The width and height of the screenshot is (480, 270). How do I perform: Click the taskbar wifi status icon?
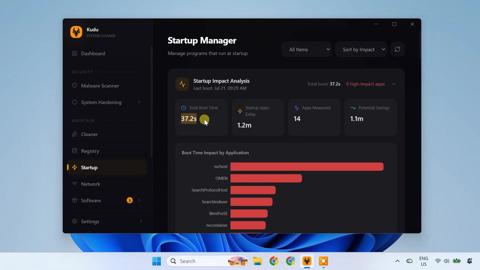tap(438, 261)
